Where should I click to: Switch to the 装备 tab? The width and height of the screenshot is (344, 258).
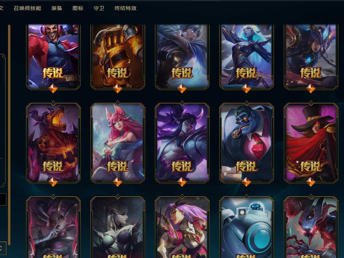(57, 8)
